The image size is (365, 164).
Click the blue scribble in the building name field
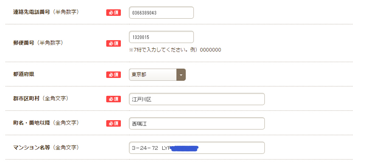click(x=185, y=148)
